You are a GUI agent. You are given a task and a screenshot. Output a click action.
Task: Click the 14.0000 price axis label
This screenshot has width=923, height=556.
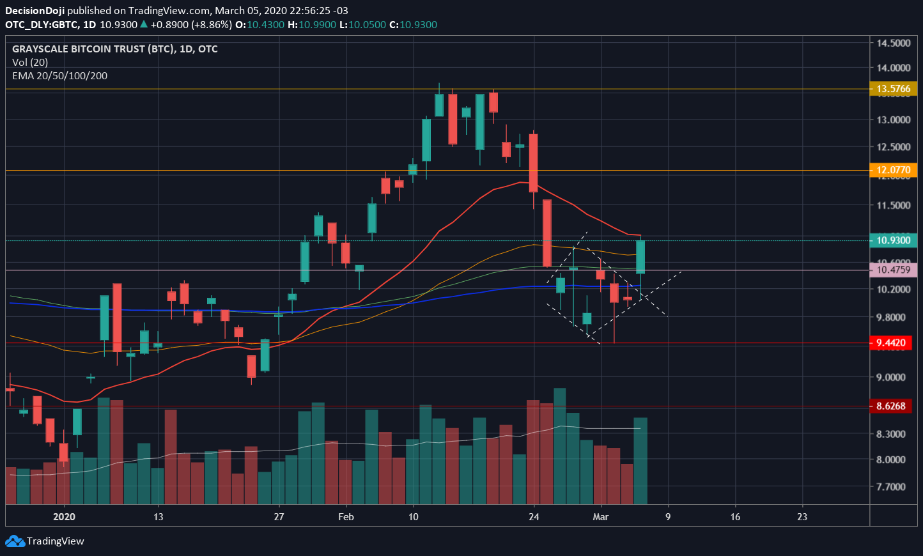894,68
